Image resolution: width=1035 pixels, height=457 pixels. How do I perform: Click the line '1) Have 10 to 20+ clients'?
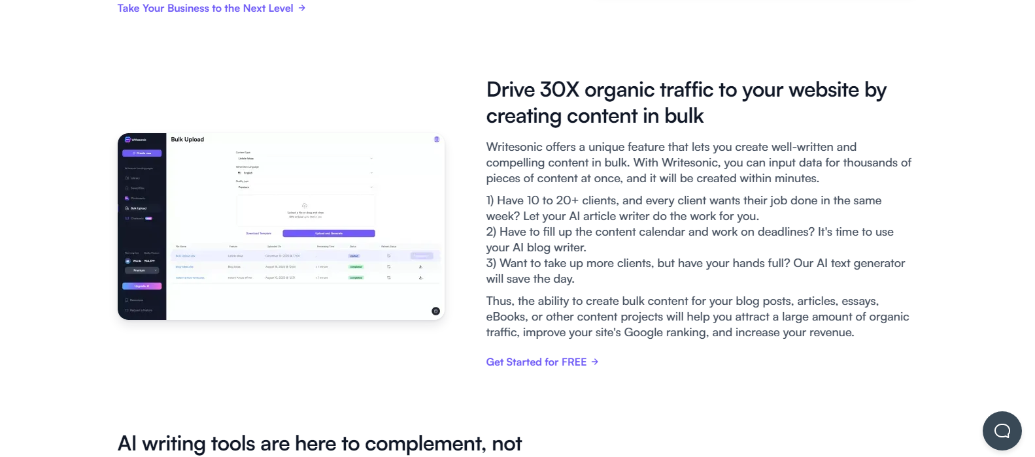[683, 200]
